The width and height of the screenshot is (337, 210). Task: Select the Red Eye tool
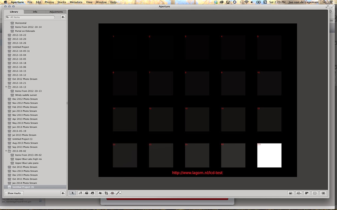point(112,193)
